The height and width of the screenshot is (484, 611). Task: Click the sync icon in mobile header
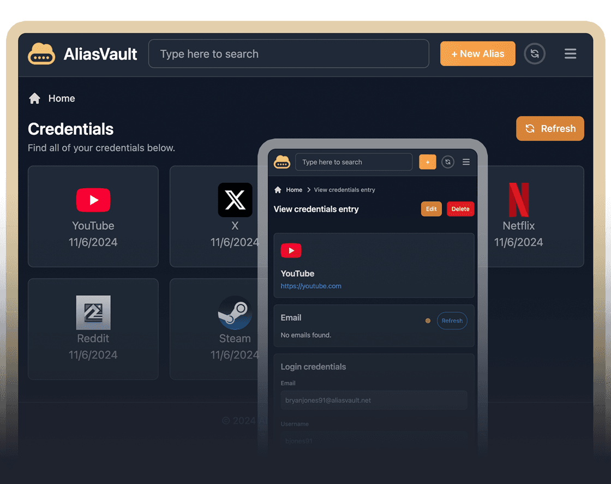448,162
